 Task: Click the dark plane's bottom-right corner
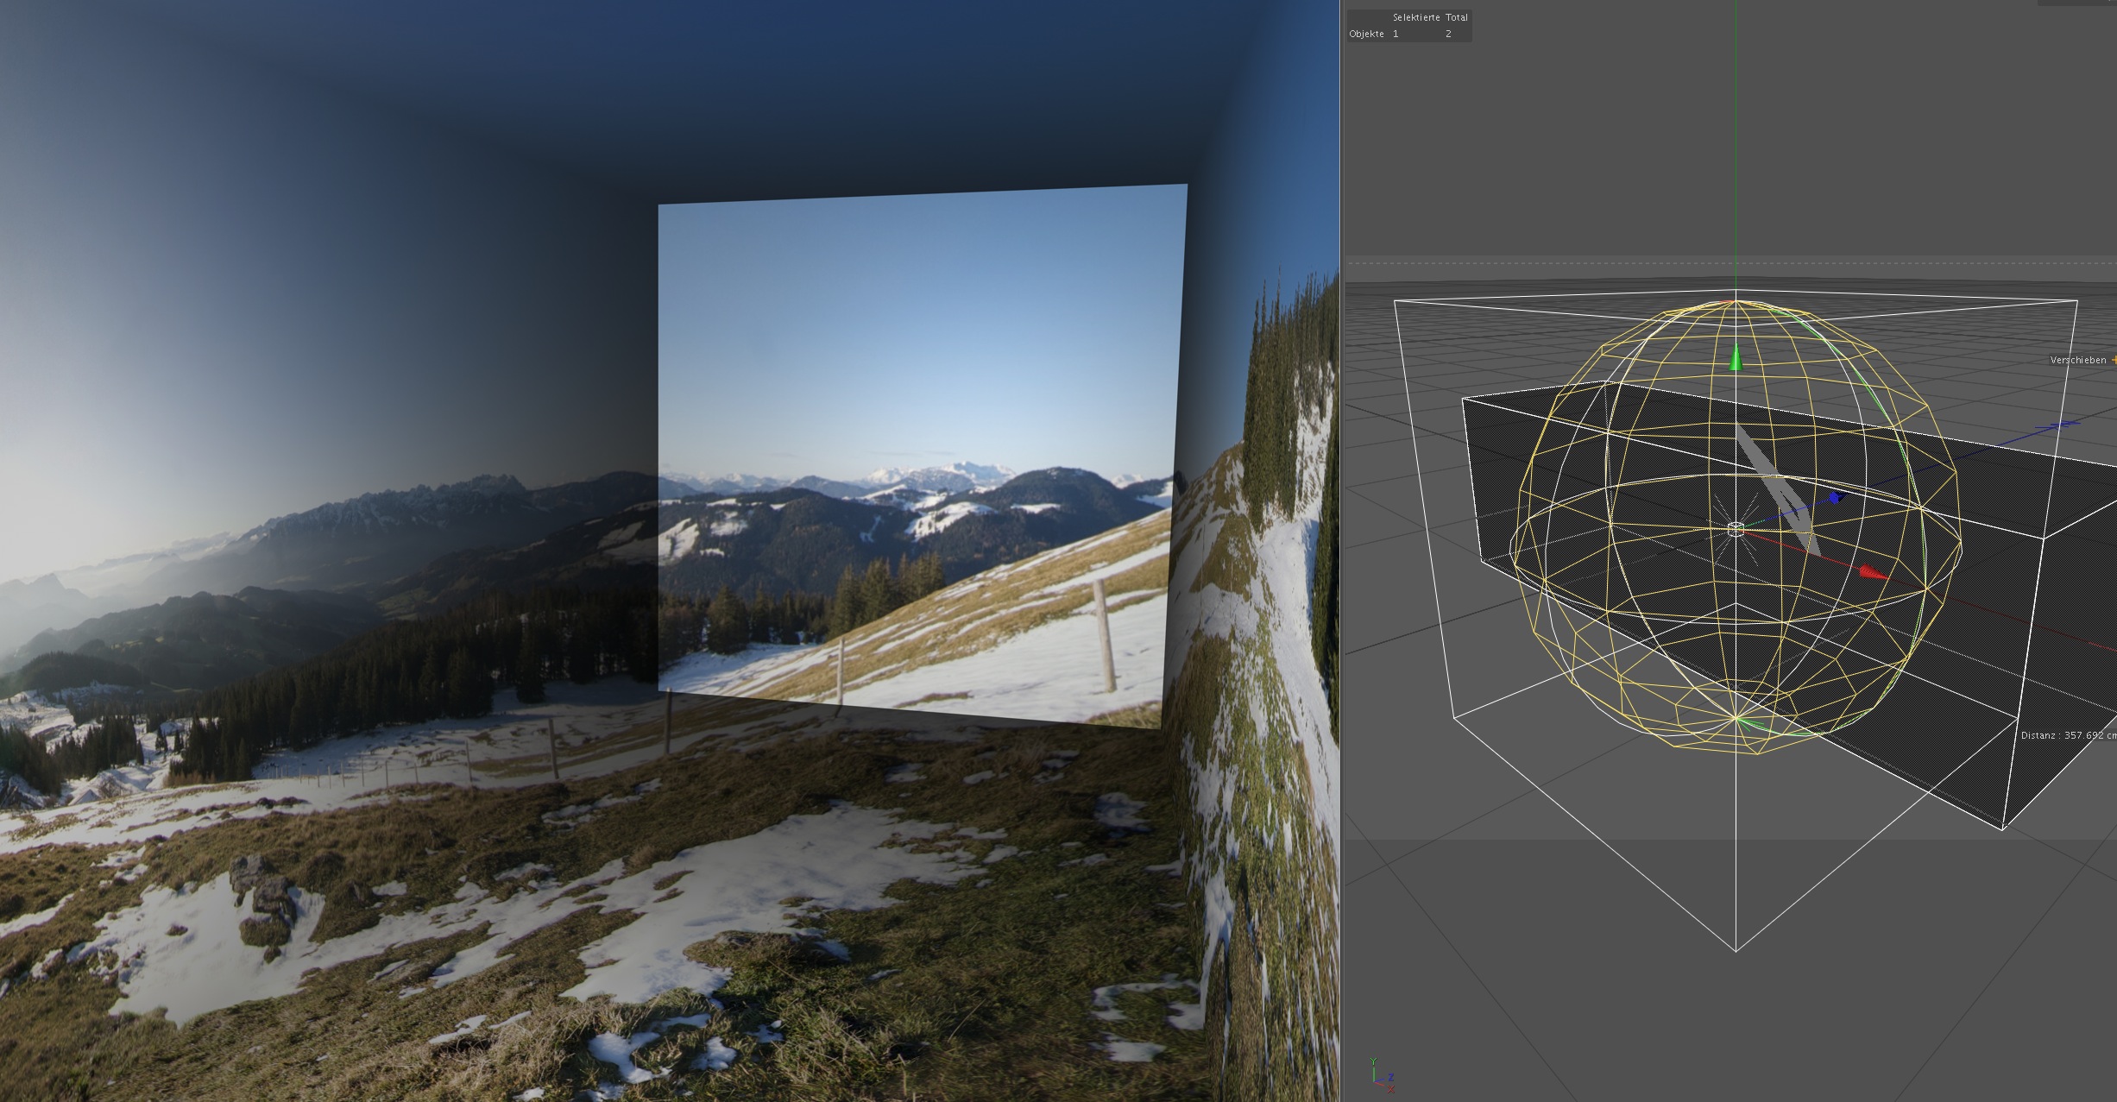pos(2002,829)
